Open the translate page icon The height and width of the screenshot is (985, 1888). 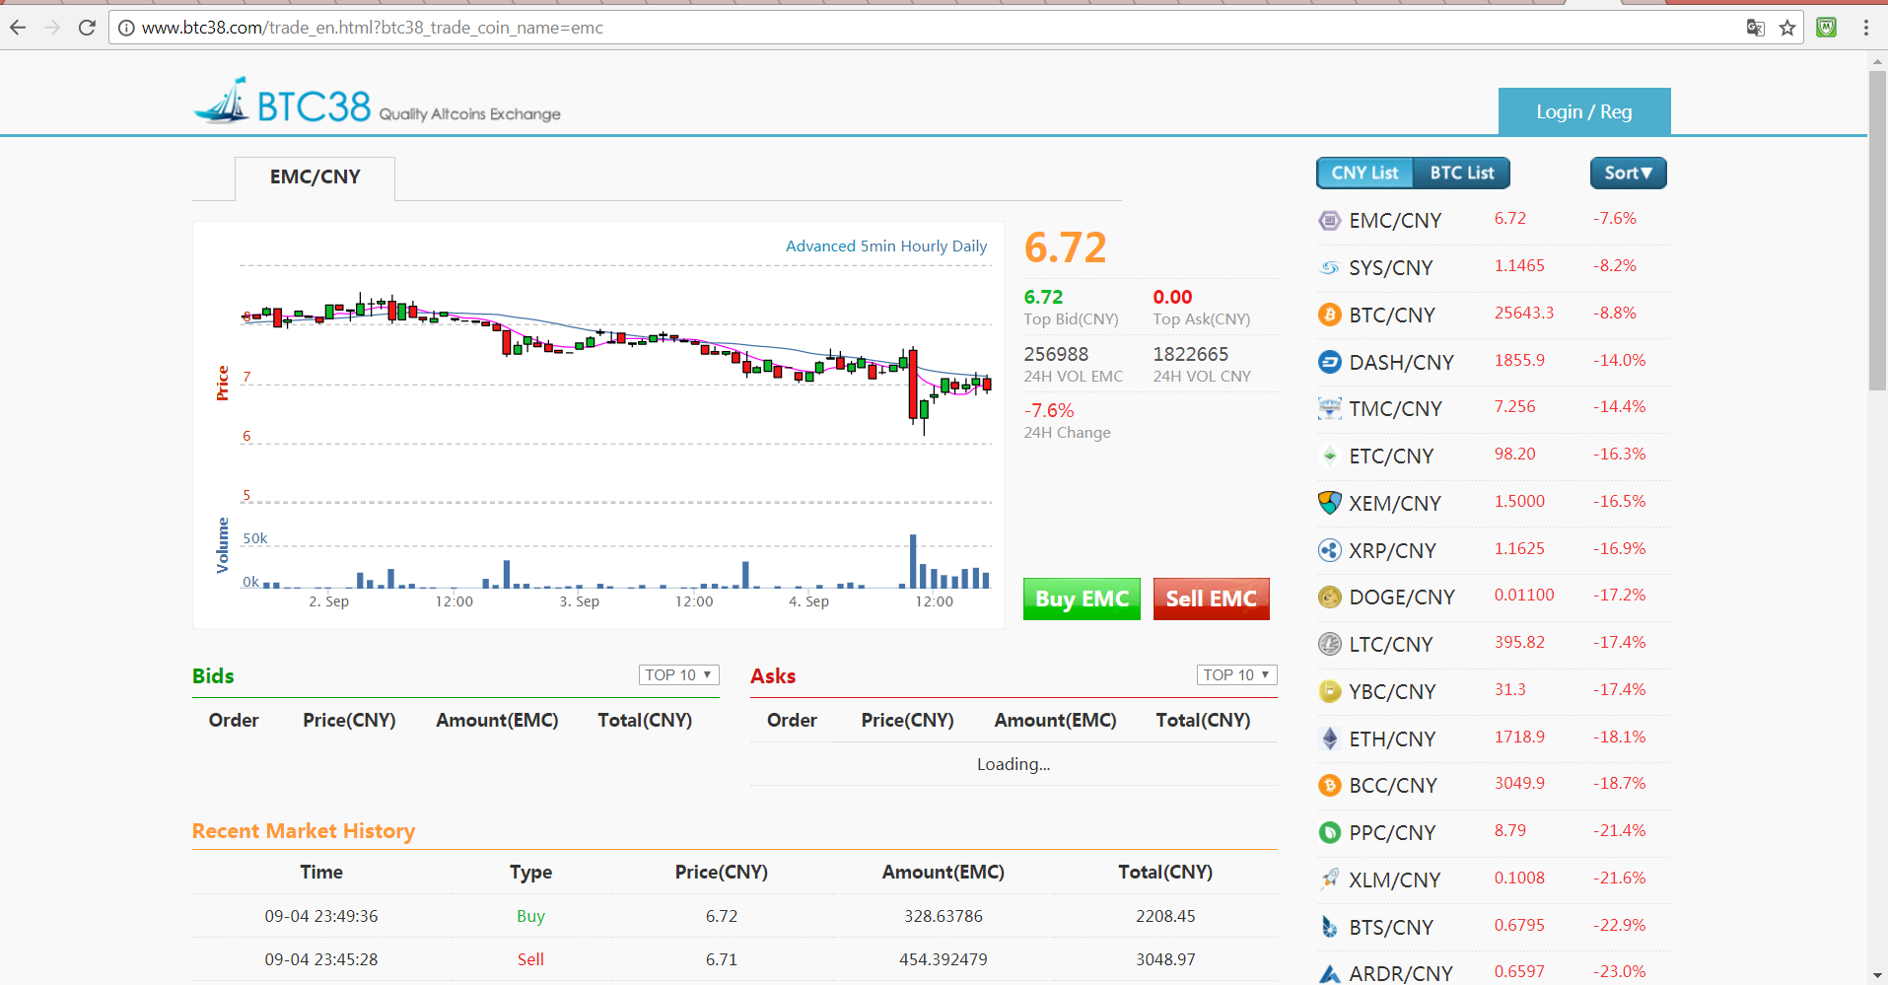[x=1755, y=28]
